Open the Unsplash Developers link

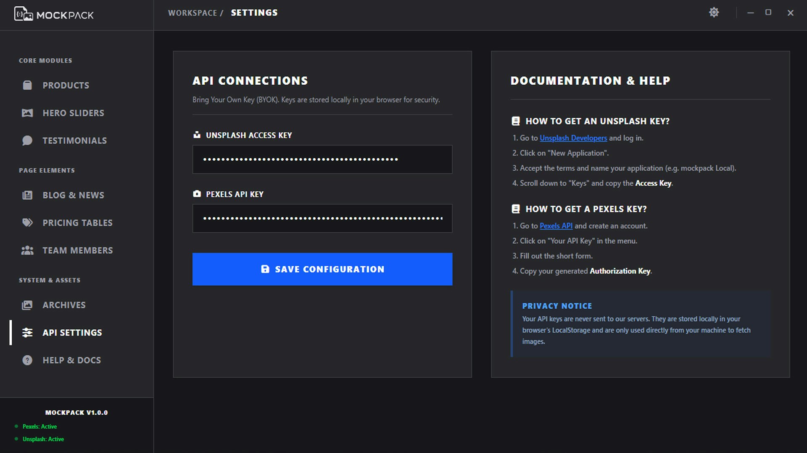573,138
